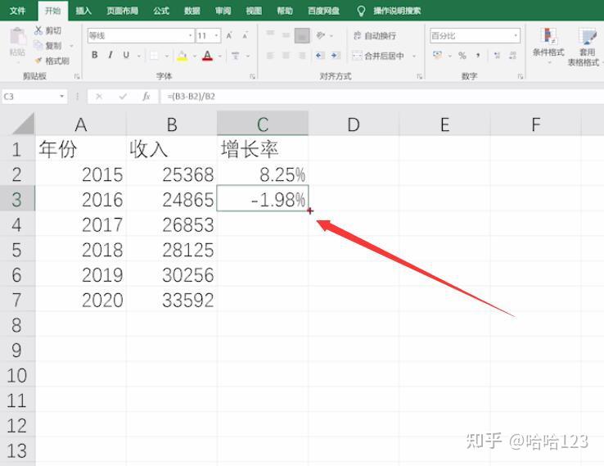Decrease indent arrow icon
This screenshot has width=604, height=466.
(x=319, y=56)
